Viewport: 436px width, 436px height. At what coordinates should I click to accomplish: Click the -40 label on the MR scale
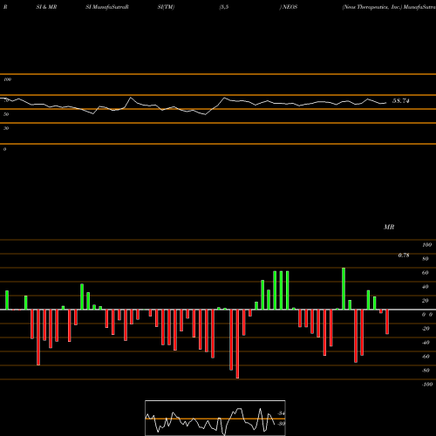pyautogui.click(x=426, y=343)
